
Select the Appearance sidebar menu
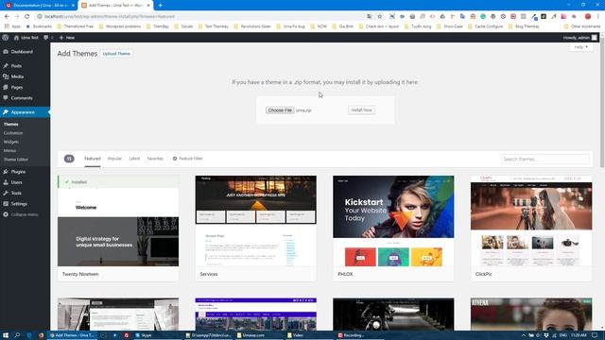[25, 112]
